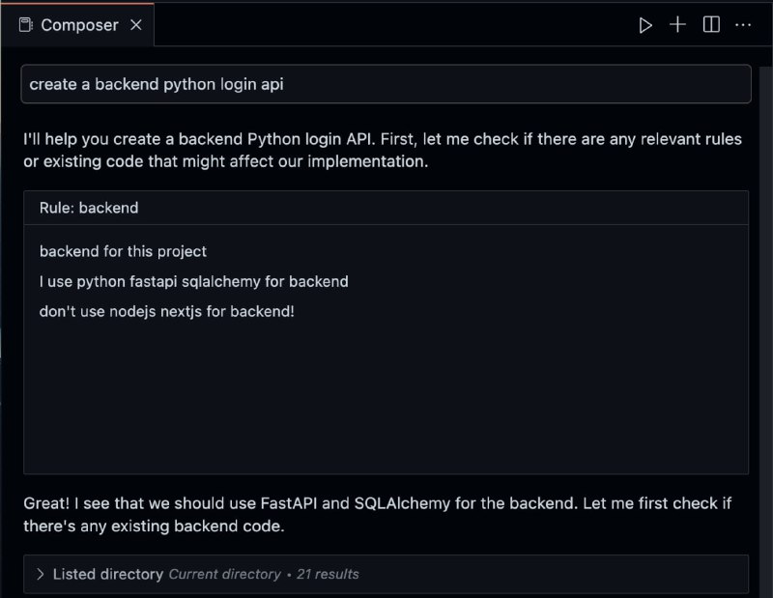This screenshot has width=773, height=598.
Task: Click the line "don't use nodejs nextjs for backend!"
Action: point(166,312)
